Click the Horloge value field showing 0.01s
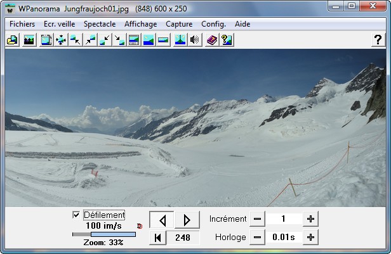 284,238
